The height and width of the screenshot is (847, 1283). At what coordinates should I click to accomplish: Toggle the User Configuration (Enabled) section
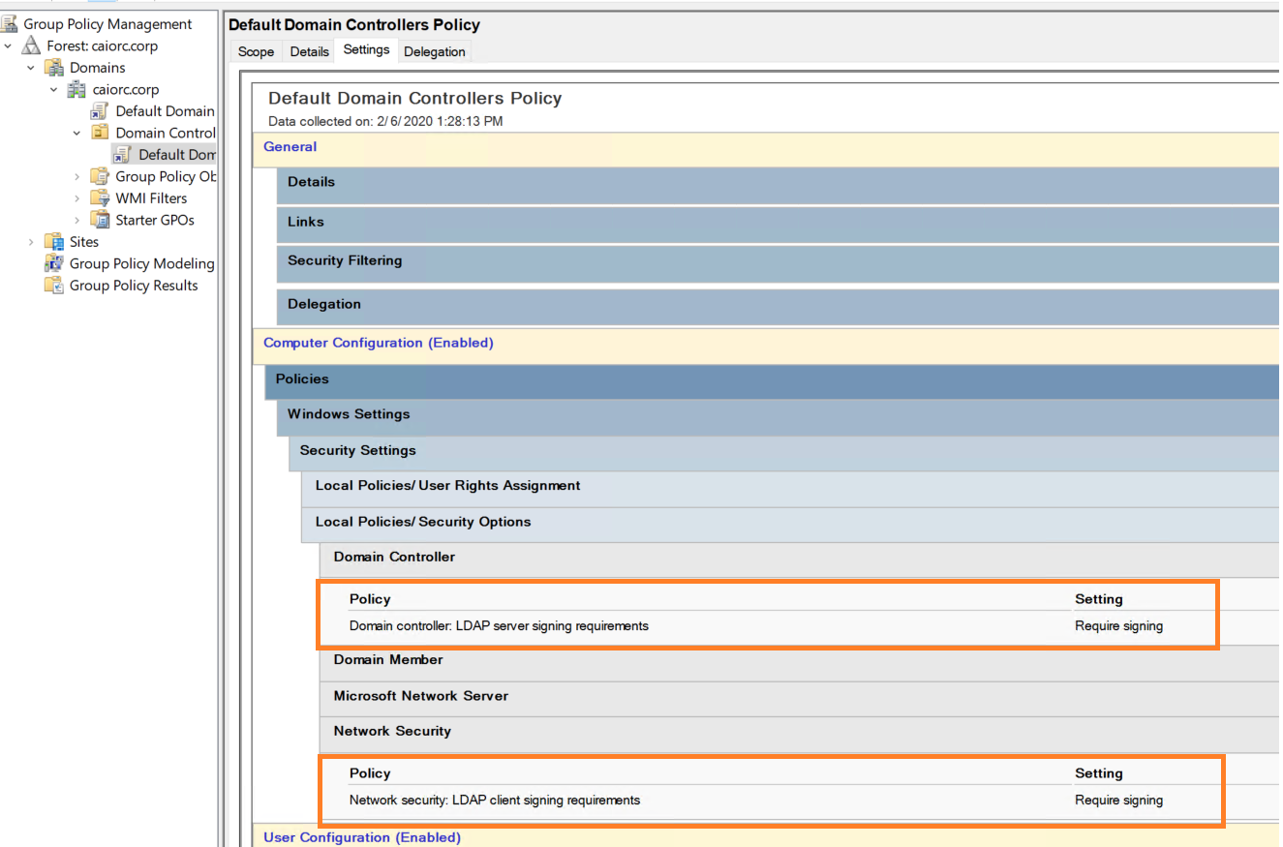coord(362,837)
